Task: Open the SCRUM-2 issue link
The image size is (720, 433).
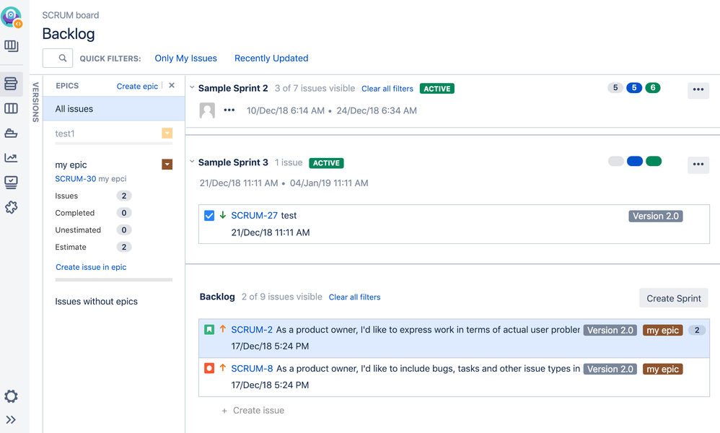Action: [252, 330]
